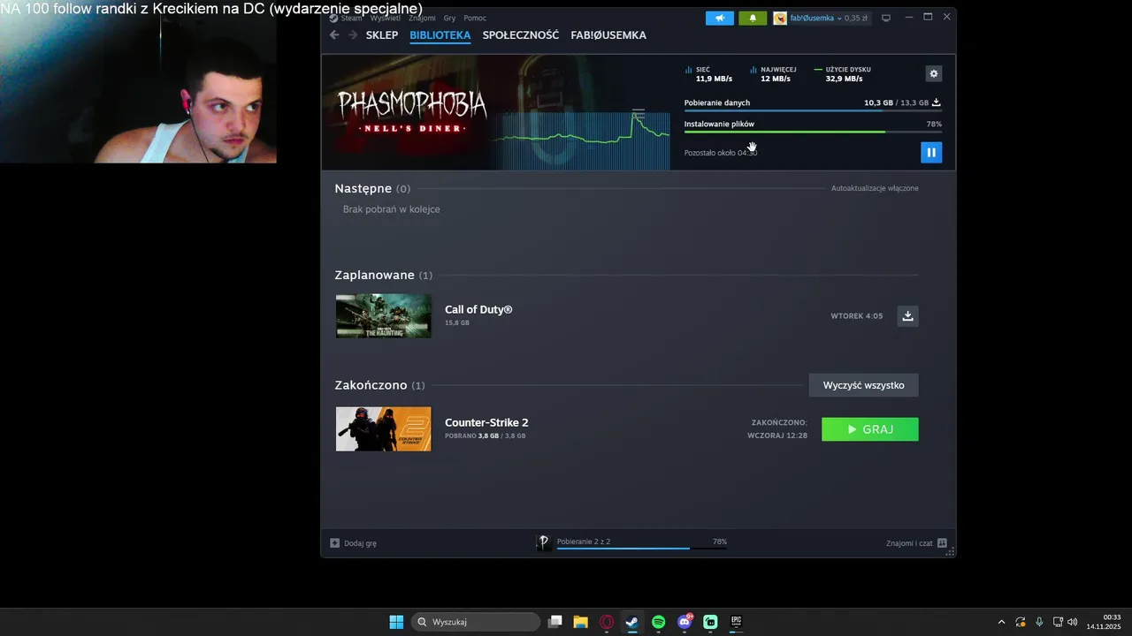Open the green notifications bell
The width and height of the screenshot is (1132, 636).
[x=753, y=18]
